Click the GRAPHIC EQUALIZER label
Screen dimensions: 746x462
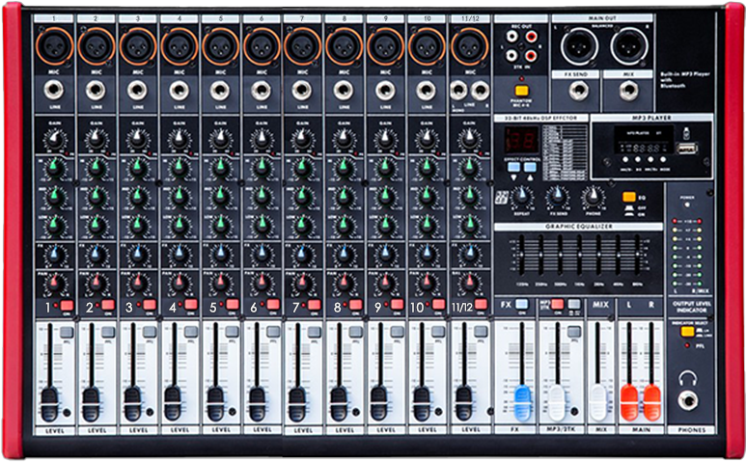click(x=578, y=227)
